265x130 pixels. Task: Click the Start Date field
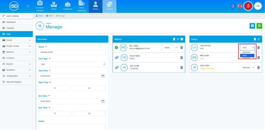coord(72,76)
